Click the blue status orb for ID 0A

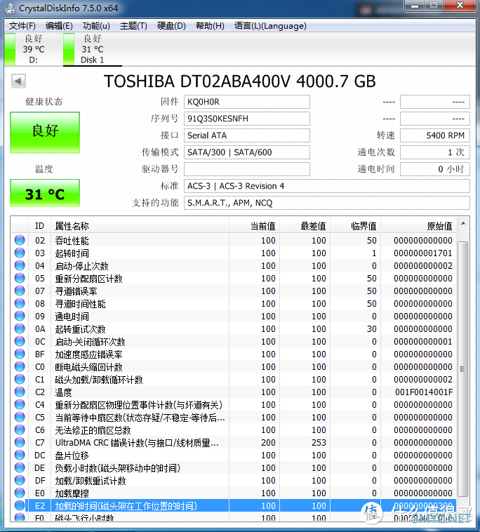pos(20,328)
